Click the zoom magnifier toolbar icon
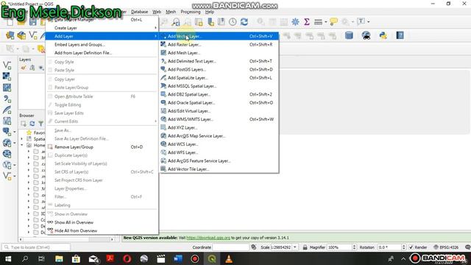Viewport: 471px width, 265px height. point(176,21)
